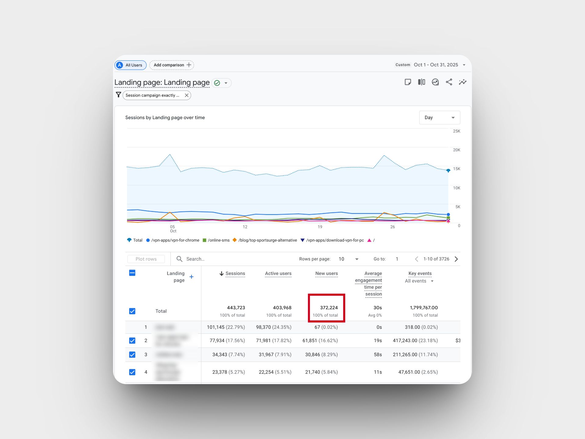Remove the Session campaign filter chip

[x=187, y=95]
